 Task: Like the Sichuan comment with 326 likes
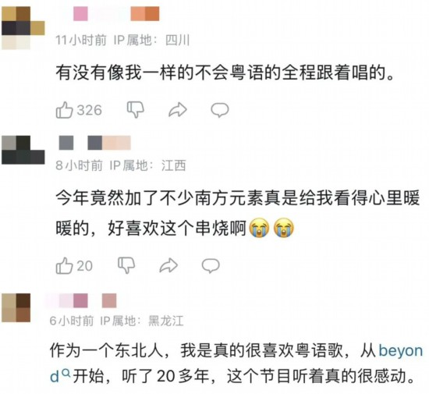click(x=64, y=110)
